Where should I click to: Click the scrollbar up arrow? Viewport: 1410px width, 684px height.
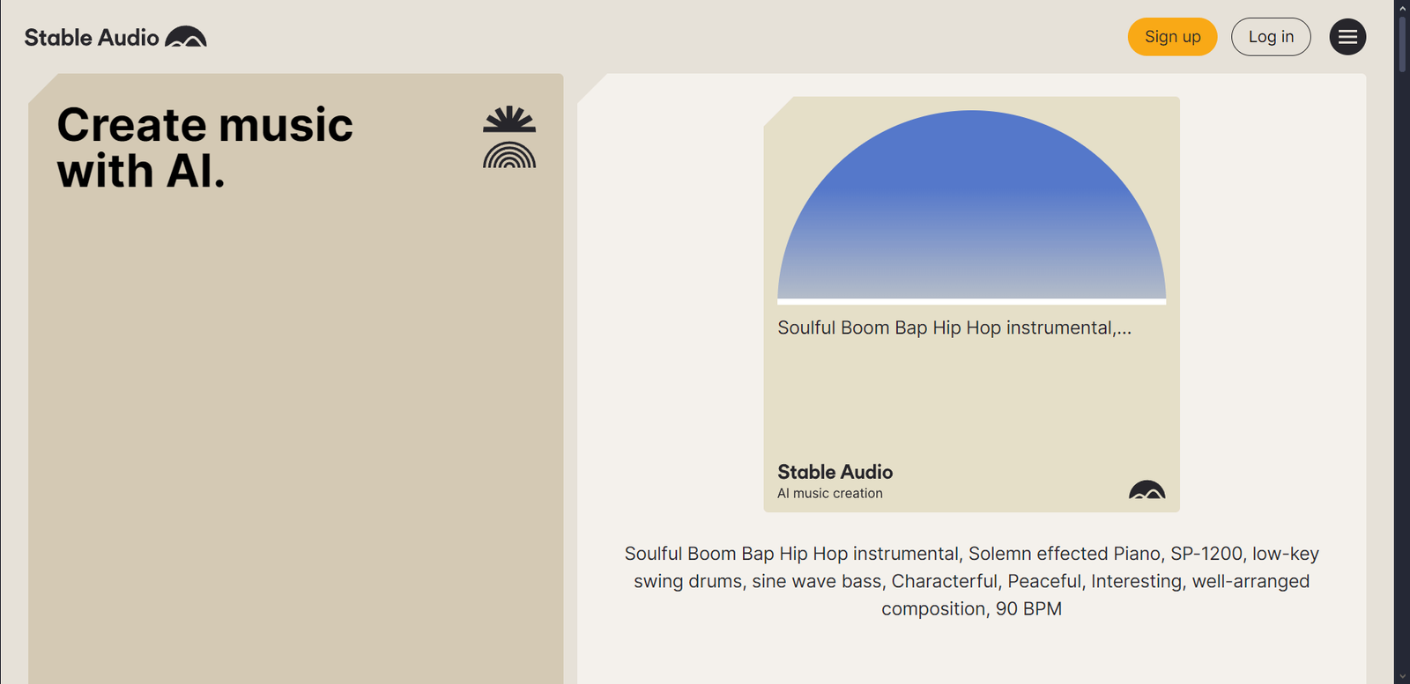pyautogui.click(x=1403, y=7)
